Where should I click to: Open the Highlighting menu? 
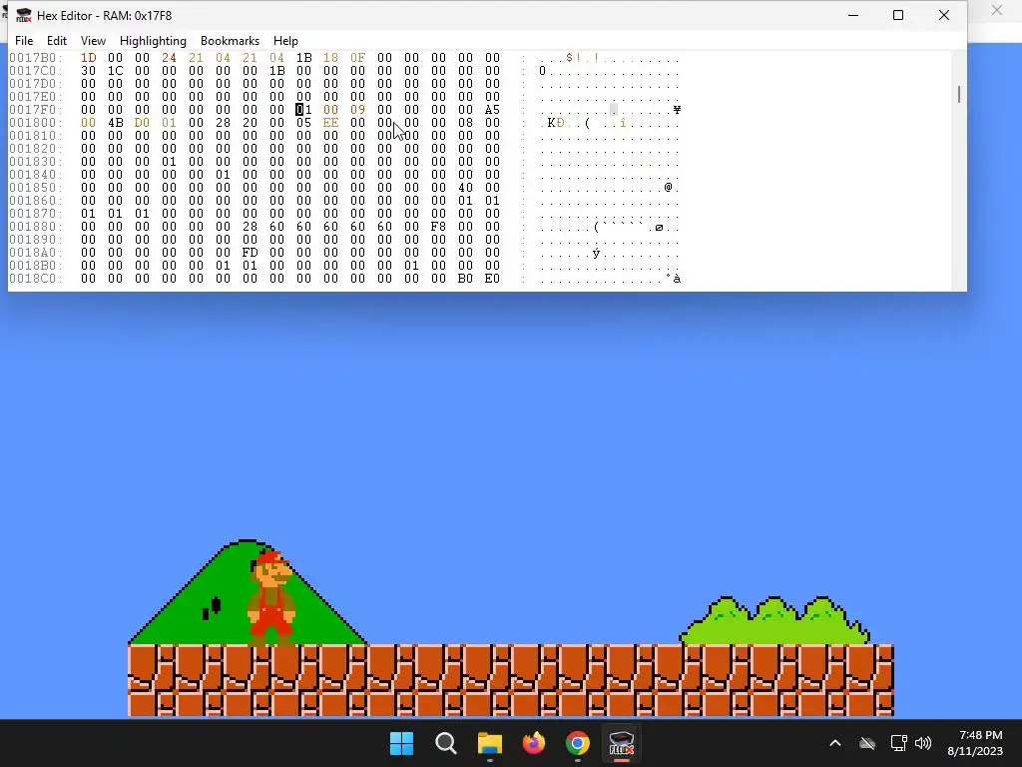[x=153, y=40]
